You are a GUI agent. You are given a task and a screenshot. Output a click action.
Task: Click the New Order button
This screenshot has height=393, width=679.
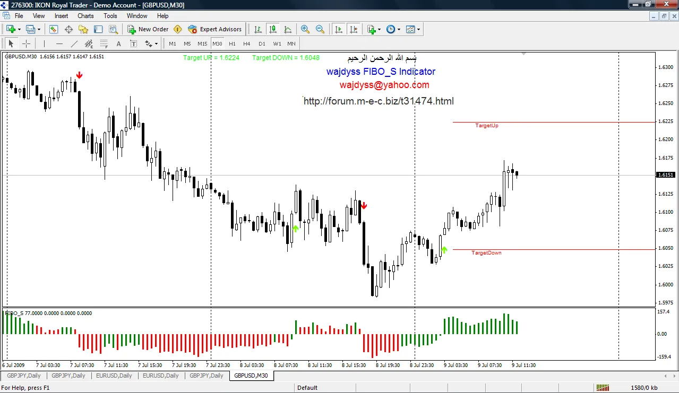(148, 30)
